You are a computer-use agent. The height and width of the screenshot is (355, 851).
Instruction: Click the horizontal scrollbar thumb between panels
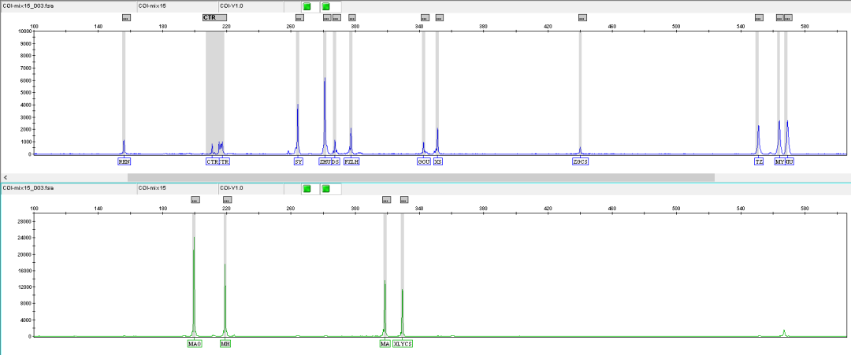[x=421, y=177]
